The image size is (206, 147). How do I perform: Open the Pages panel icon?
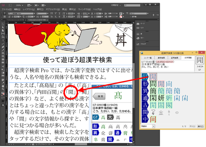point(138,24)
